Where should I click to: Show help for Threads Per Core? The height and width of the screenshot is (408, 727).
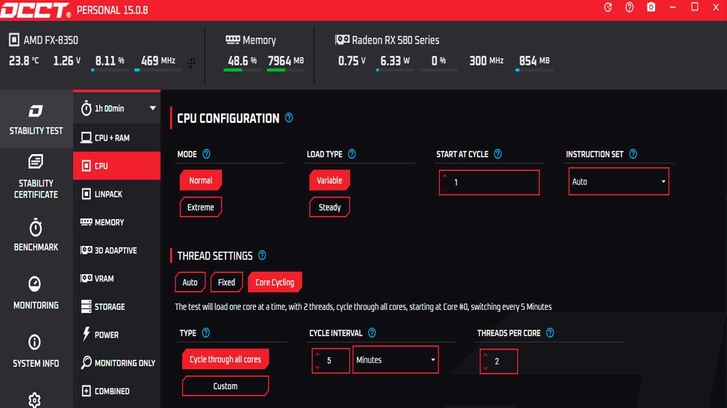(550, 333)
